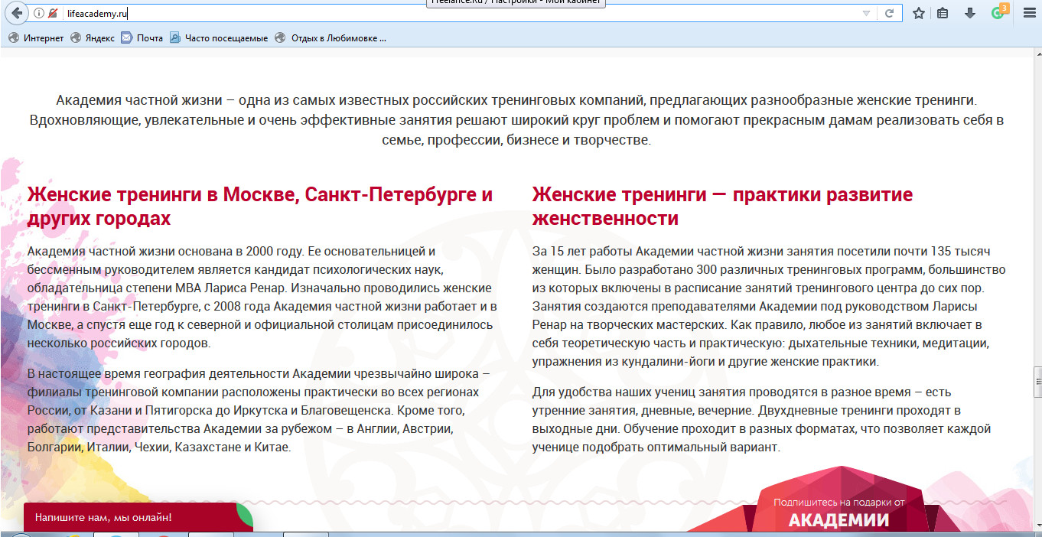Click into the lifeacademy.ru address field
Image resolution: width=1042 pixels, height=537 pixels.
click(x=459, y=13)
